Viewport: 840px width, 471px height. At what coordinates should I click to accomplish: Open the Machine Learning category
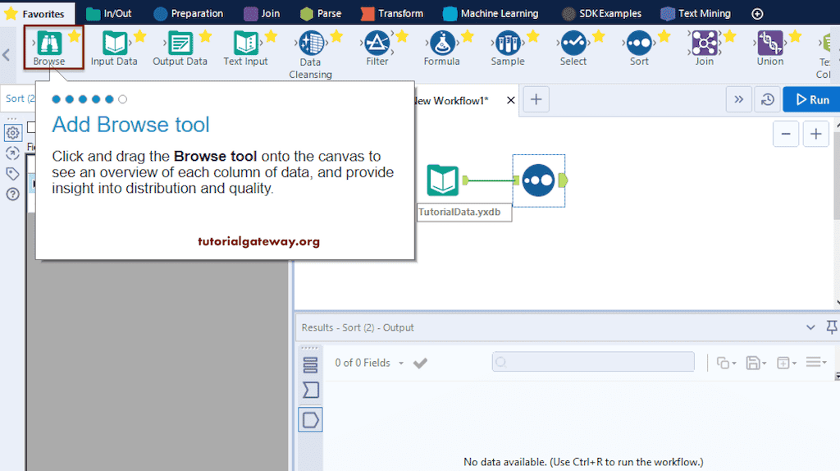tap(491, 13)
